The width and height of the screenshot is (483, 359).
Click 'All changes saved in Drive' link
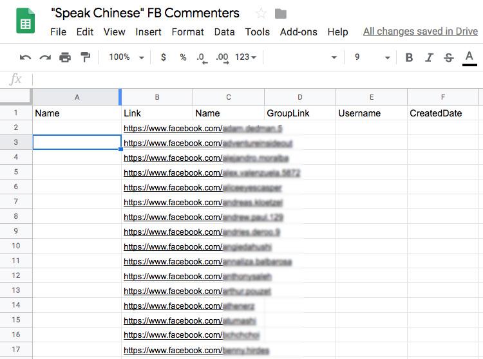421,32
